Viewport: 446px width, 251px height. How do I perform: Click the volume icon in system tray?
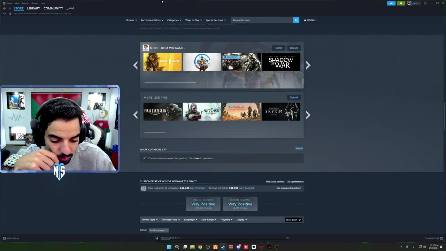[424, 247]
